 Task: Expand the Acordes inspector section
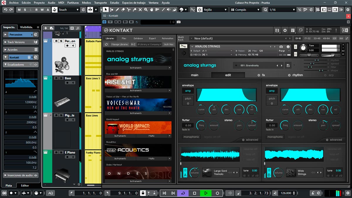click(x=21, y=50)
